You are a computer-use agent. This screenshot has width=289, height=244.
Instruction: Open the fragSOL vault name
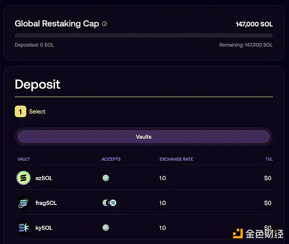coord(46,203)
